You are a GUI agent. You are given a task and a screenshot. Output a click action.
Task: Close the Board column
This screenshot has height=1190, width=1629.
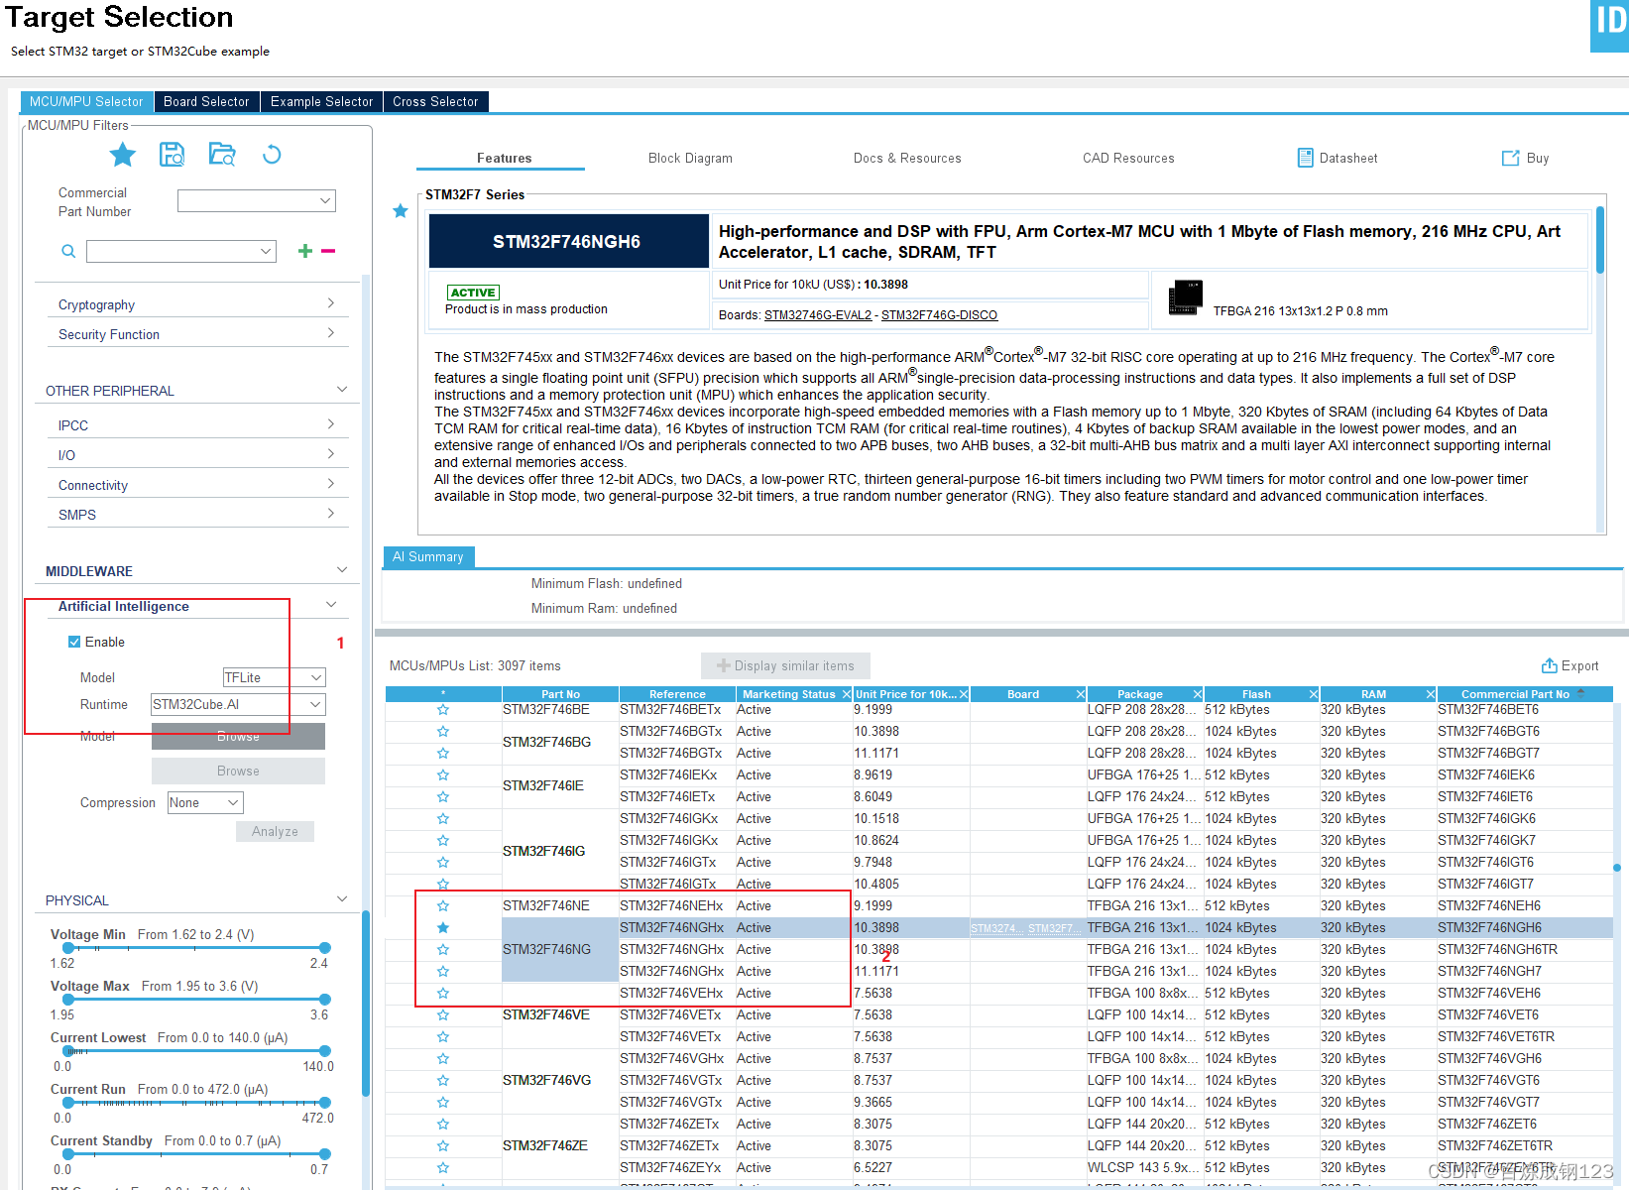1080,694
